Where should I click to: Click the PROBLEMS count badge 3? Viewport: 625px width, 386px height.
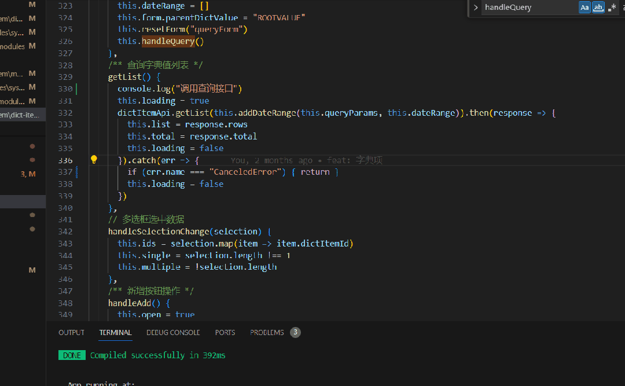(x=295, y=333)
